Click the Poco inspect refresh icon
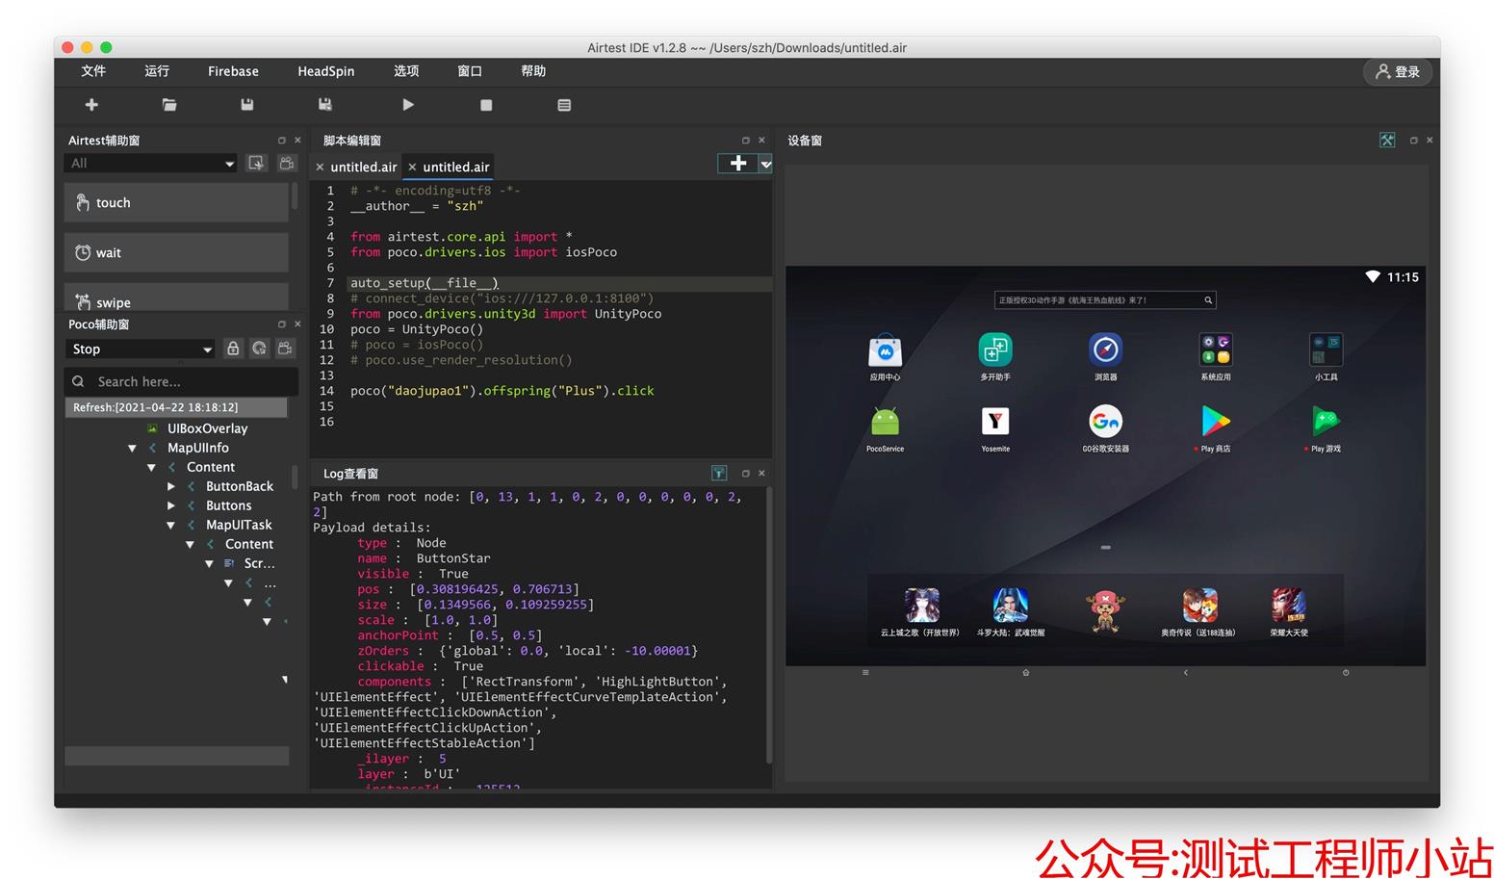The image size is (1494, 879). (259, 349)
